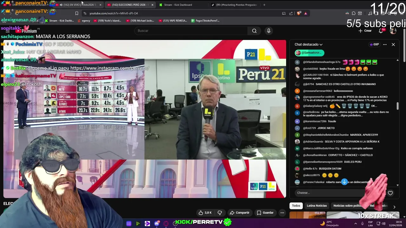406x228 pixels.
Task: Open browser extensions puzzle icon
Action: coord(354,13)
